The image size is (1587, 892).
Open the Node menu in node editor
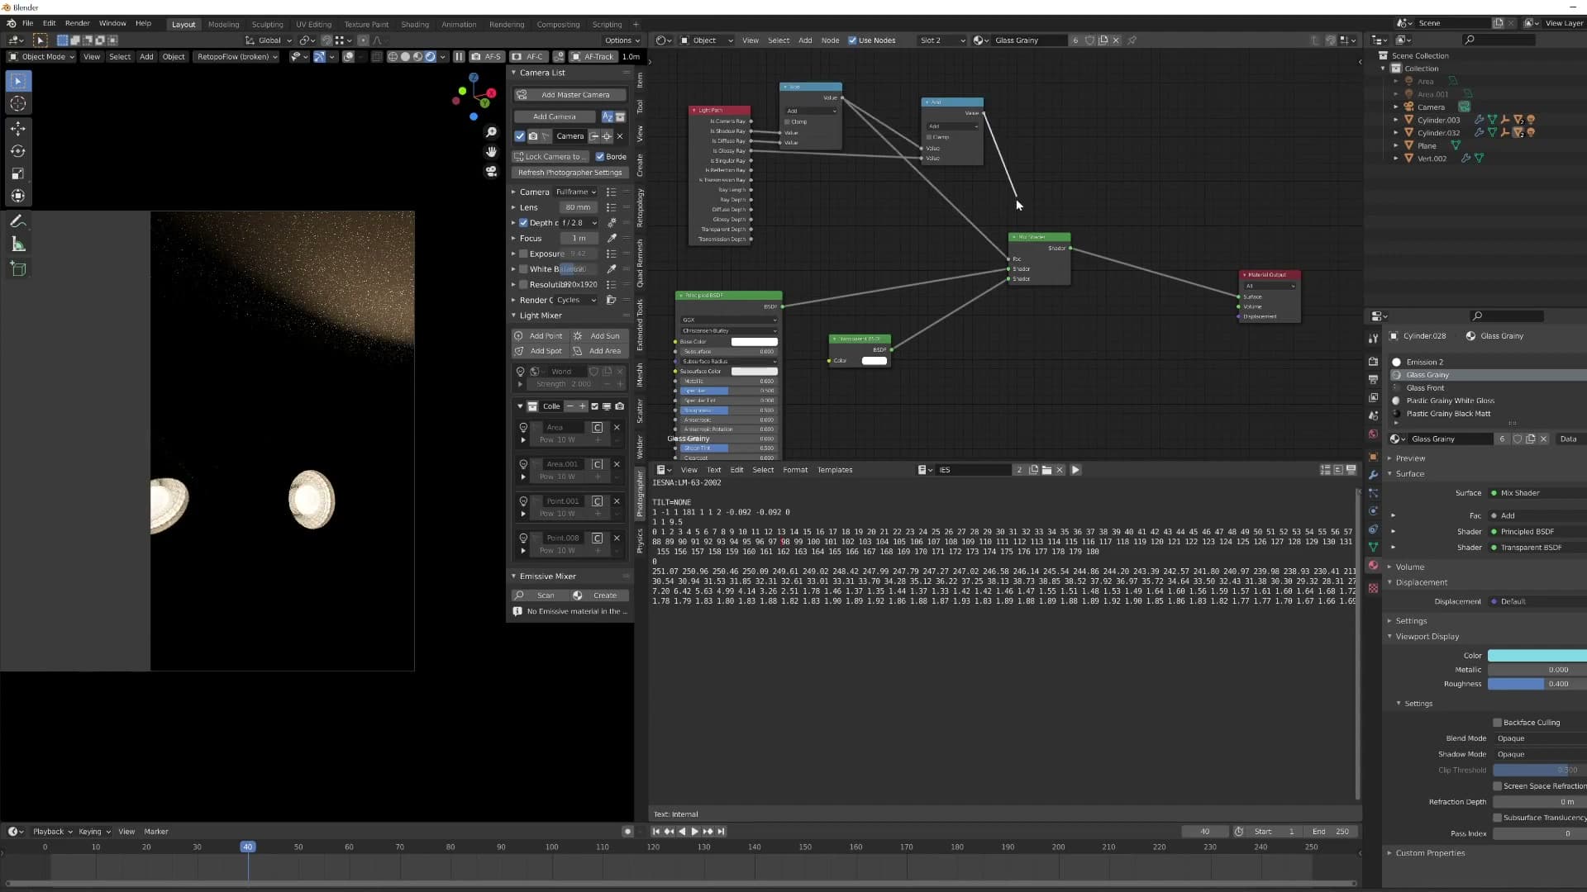[830, 40]
